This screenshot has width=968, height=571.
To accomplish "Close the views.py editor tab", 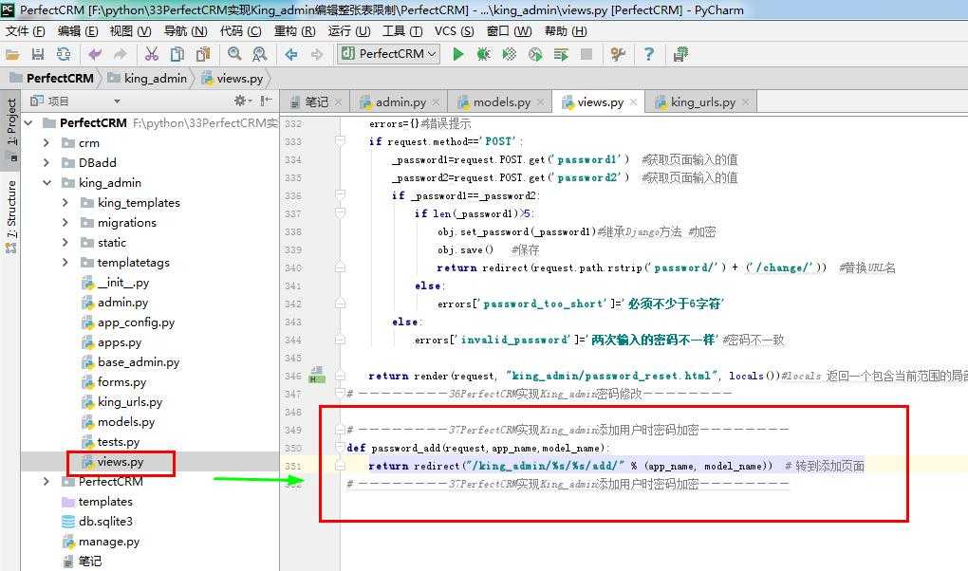I will [x=633, y=101].
